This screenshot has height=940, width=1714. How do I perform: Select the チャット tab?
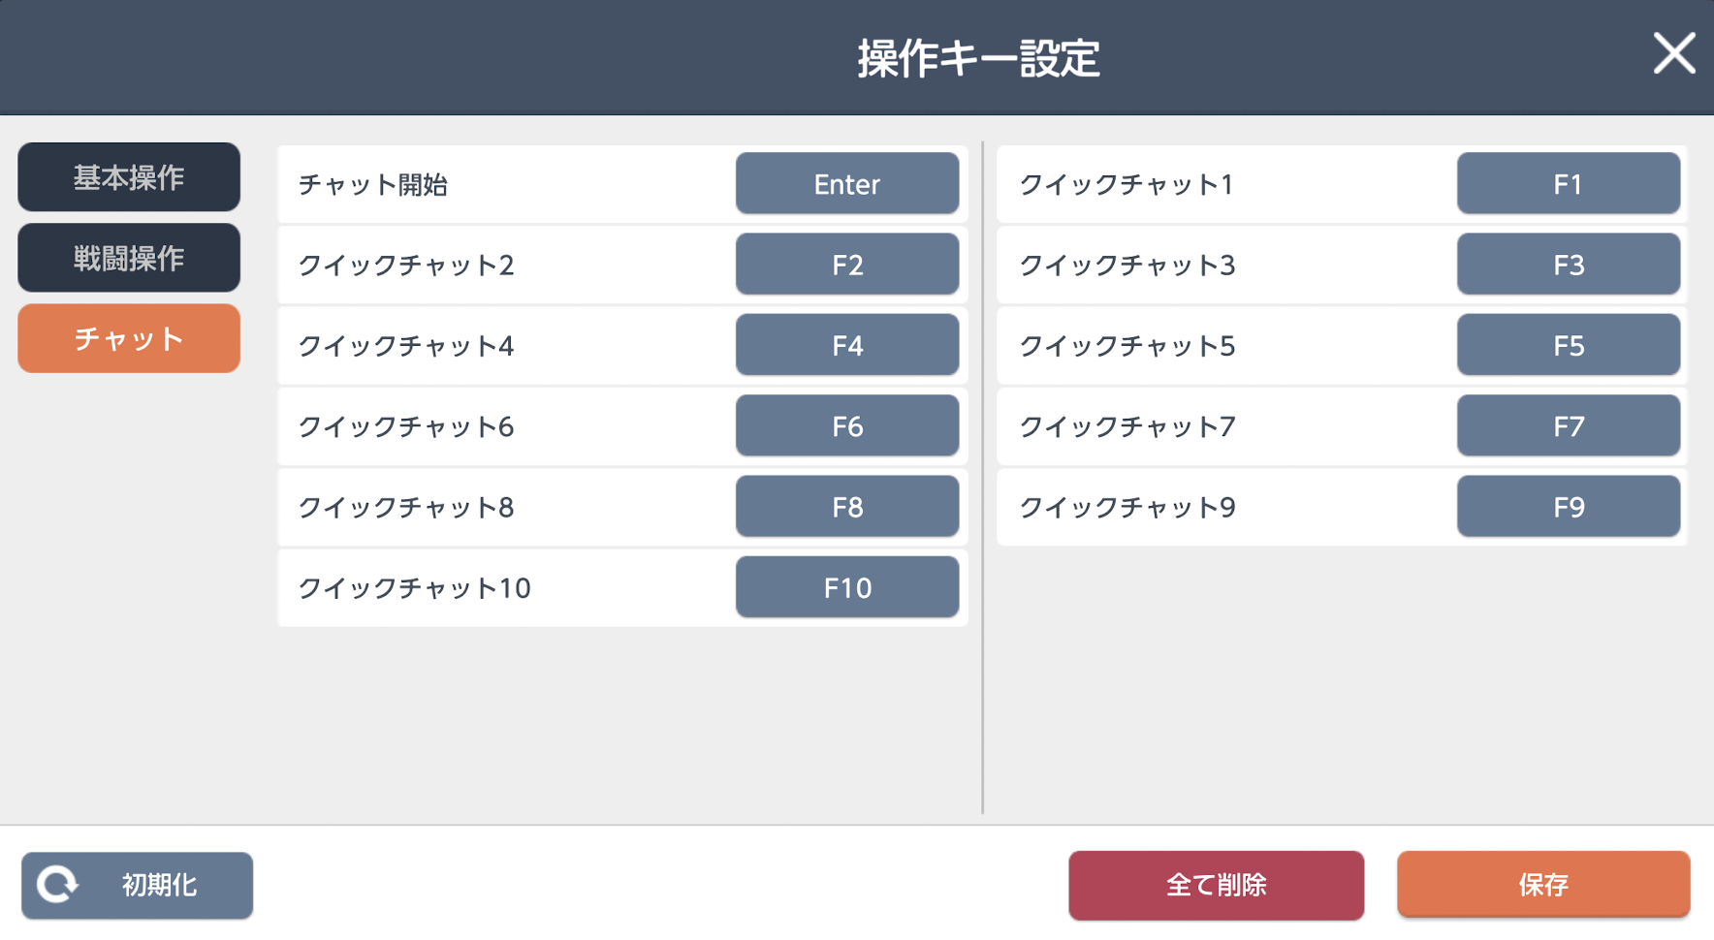point(129,338)
